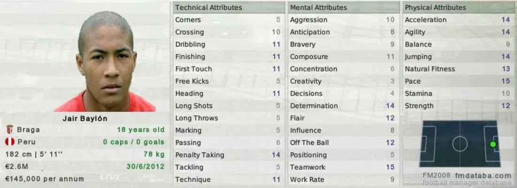
Task: Click the Peru flag icon
Action: point(9,142)
